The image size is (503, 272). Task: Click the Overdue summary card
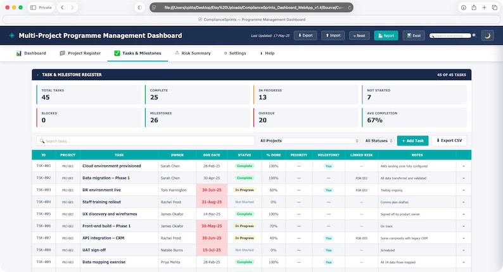[x=306, y=118]
